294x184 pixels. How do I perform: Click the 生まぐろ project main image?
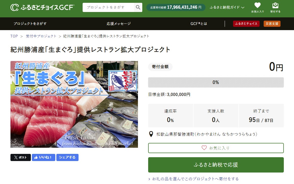tap(74, 104)
